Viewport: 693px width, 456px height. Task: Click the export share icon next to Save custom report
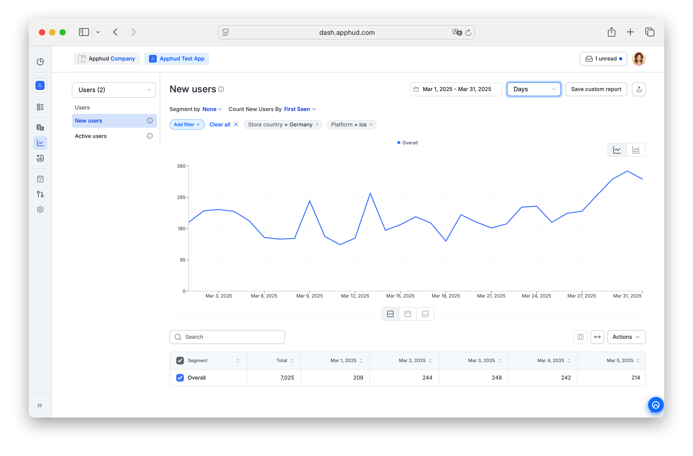pos(639,90)
